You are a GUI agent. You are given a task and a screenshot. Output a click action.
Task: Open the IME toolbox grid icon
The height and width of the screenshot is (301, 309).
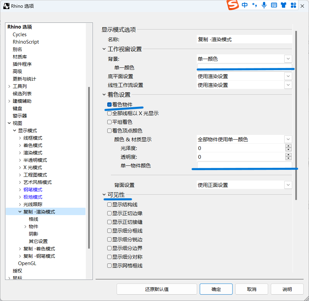click(x=294, y=5)
